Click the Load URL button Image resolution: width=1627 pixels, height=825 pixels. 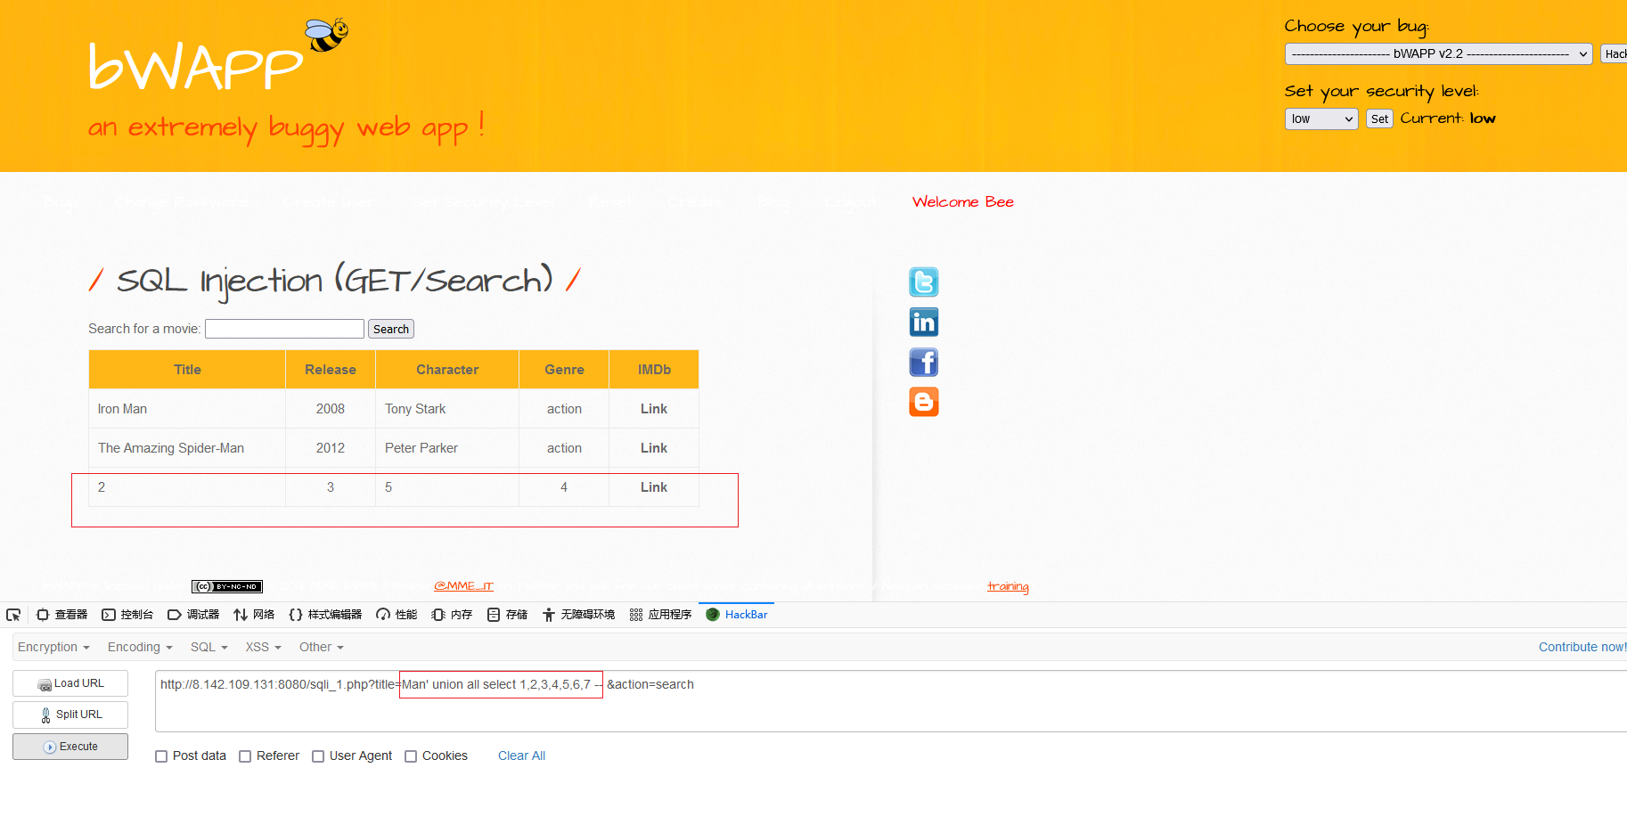(70, 683)
